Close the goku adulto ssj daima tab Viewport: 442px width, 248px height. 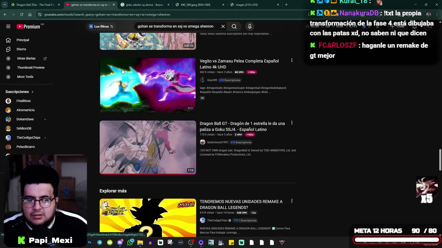pos(168,5)
